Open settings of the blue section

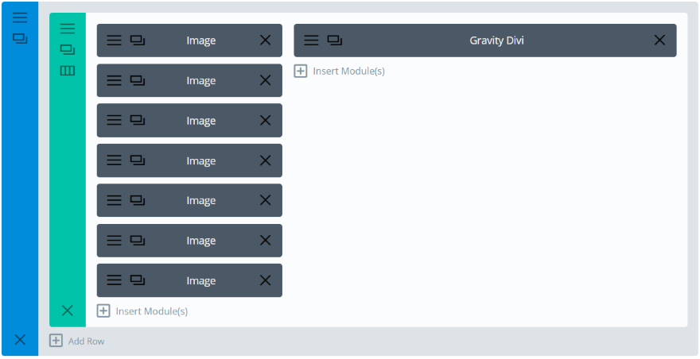point(20,17)
